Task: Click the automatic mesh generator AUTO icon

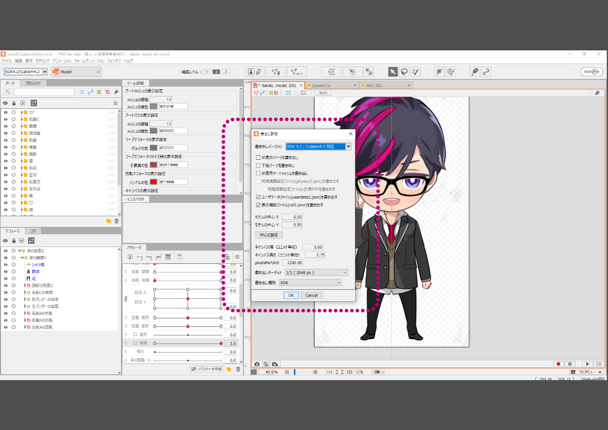Action: click(297, 72)
